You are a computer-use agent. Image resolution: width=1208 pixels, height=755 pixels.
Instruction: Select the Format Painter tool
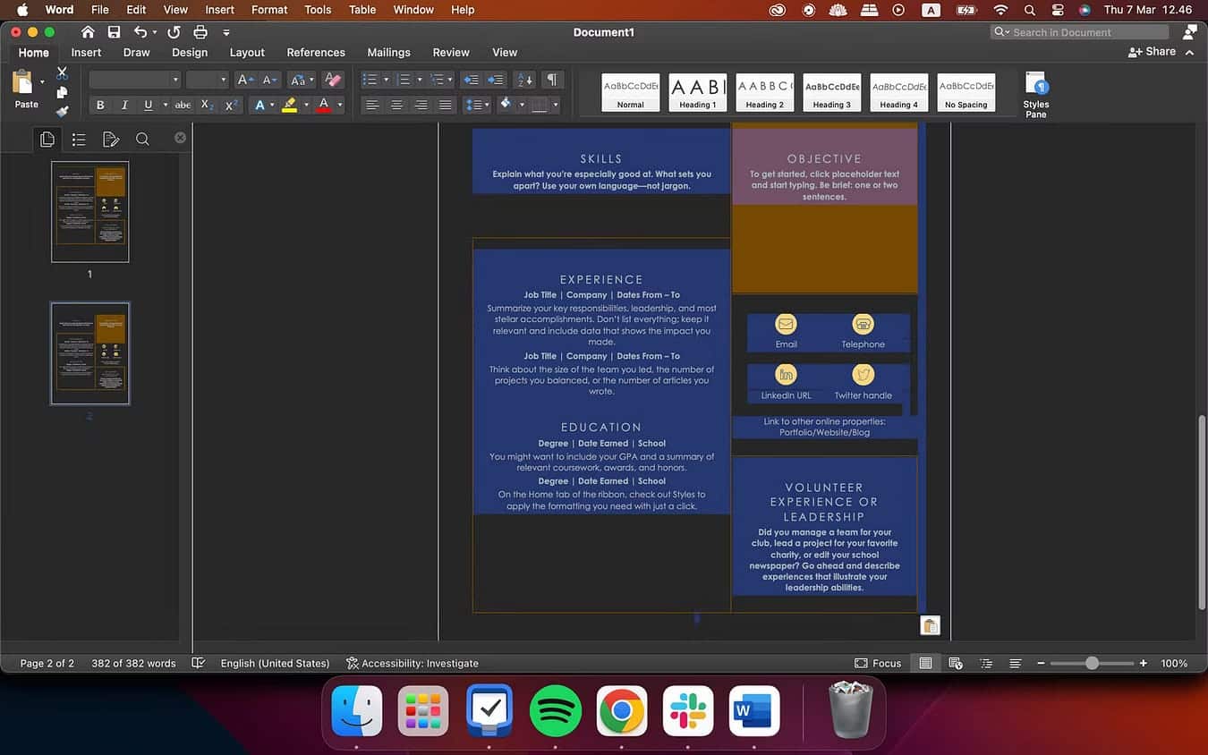click(61, 112)
